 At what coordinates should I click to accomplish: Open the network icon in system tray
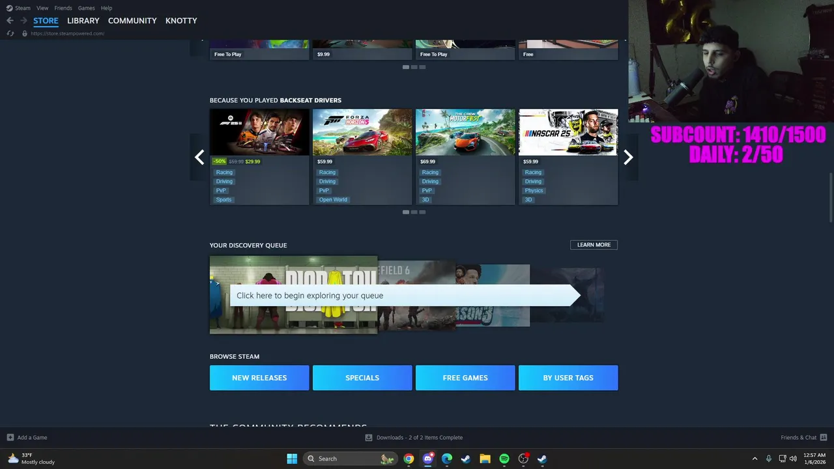pyautogui.click(x=783, y=459)
